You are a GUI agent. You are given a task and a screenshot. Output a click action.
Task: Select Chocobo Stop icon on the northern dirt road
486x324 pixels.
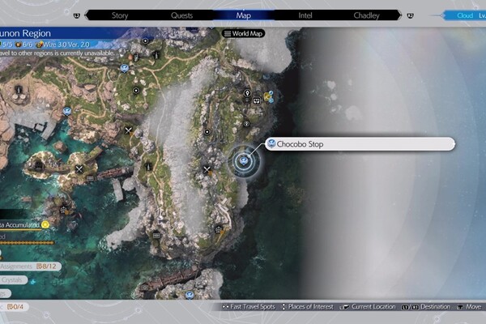(x=125, y=68)
